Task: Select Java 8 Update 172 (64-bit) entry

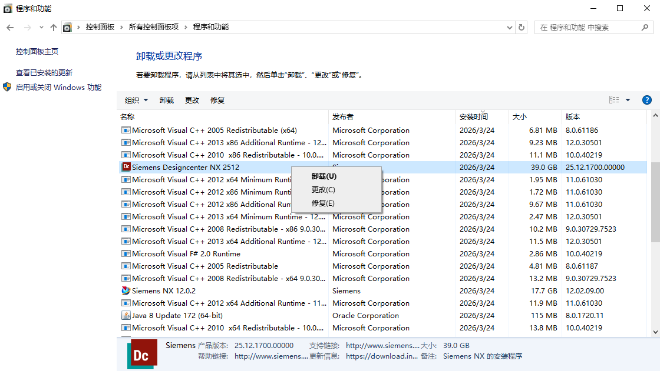Action: (177, 316)
